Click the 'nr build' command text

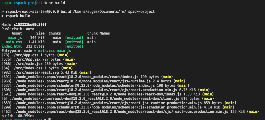point(57,3)
